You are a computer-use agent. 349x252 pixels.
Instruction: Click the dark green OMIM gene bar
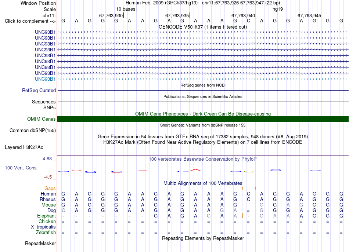(203, 119)
